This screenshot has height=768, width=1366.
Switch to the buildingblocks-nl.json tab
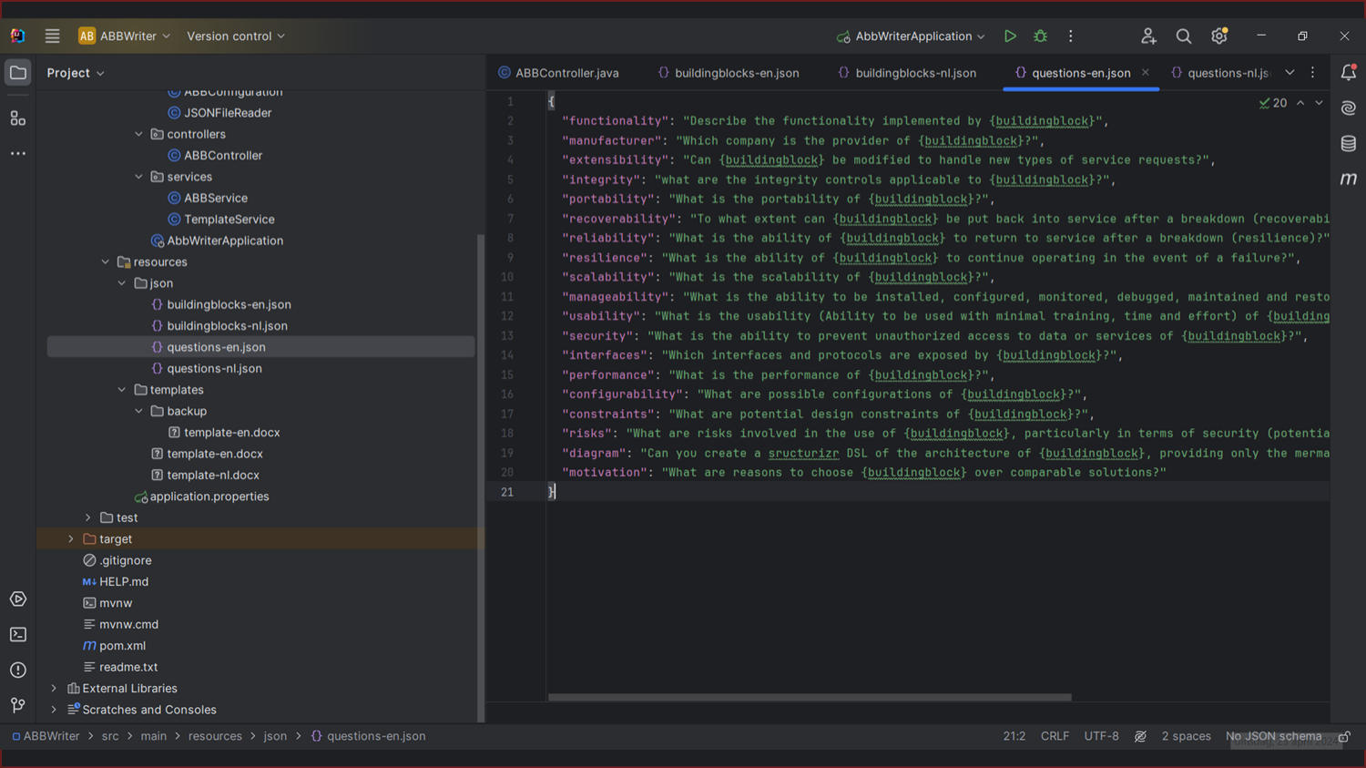click(x=915, y=73)
